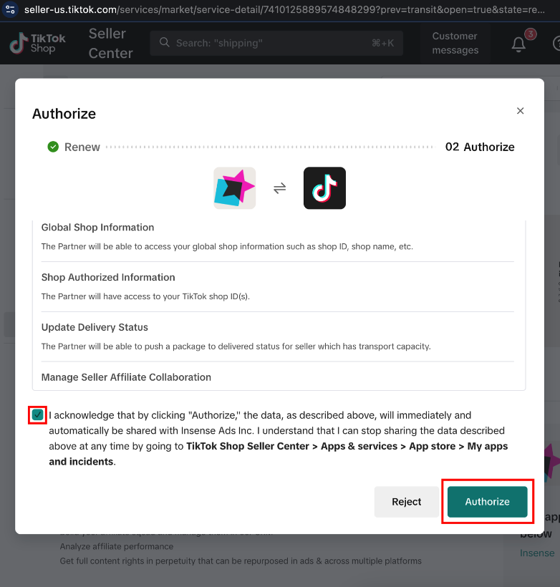
Task: Click Update Delivery Status heading
Action: (95, 327)
